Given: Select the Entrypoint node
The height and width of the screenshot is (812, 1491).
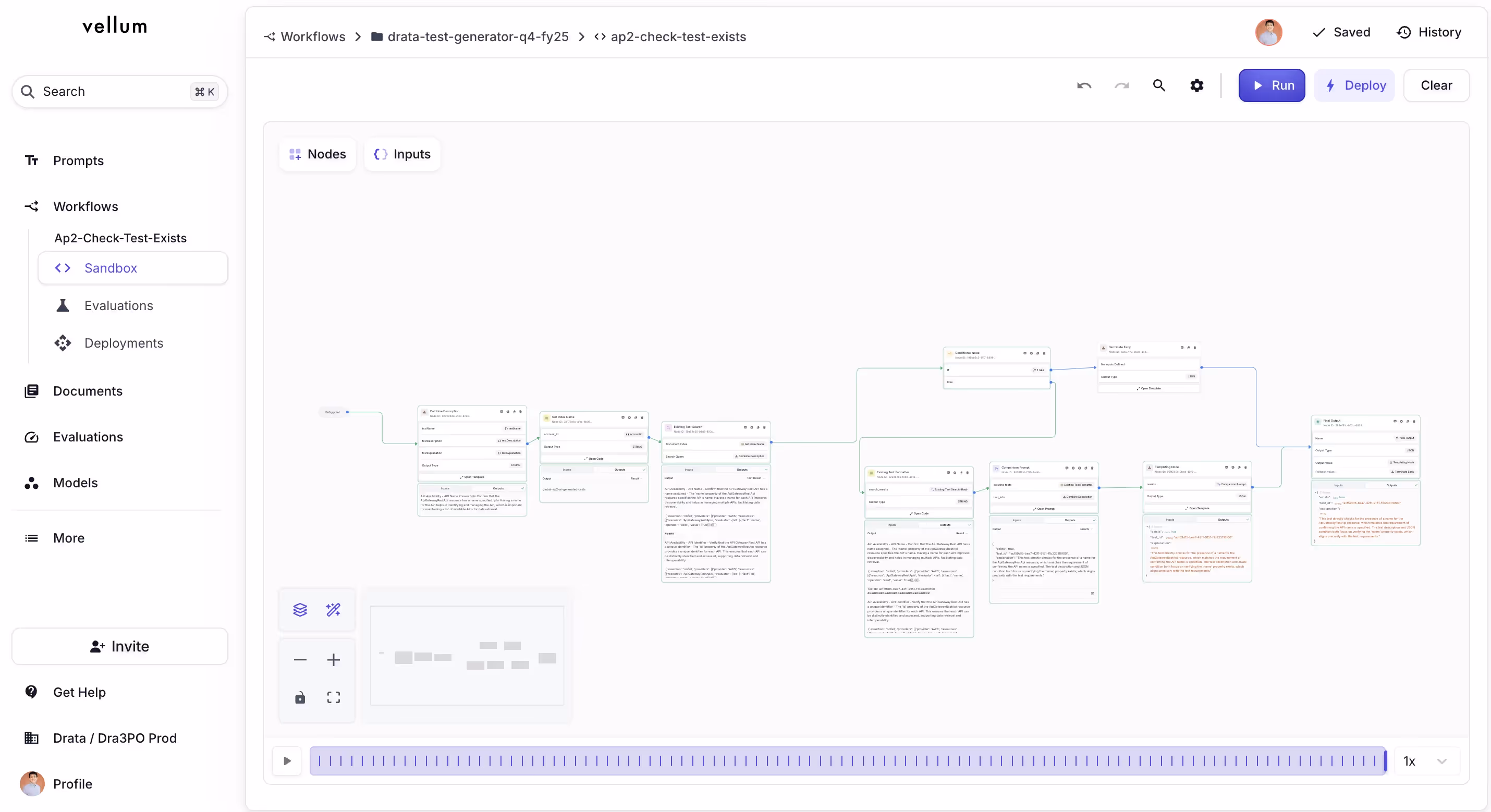Looking at the screenshot, I should tap(332, 412).
